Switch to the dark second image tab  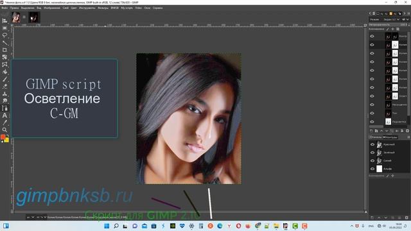(34, 17)
